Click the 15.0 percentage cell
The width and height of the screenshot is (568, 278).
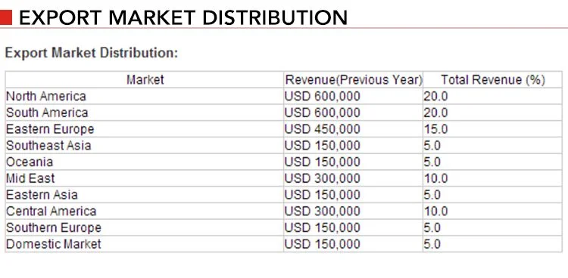pyautogui.click(x=435, y=129)
